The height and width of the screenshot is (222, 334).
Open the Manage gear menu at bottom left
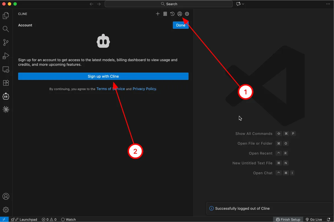tap(6, 209)
